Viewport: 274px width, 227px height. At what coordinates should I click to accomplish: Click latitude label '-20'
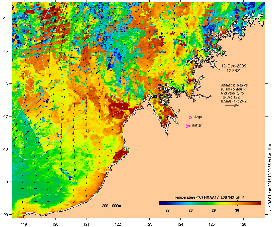tap(5, 214)
